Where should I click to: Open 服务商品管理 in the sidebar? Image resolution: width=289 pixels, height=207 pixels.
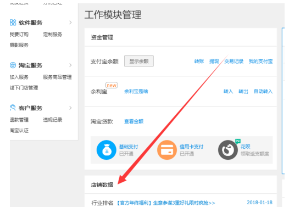[57, 77]
